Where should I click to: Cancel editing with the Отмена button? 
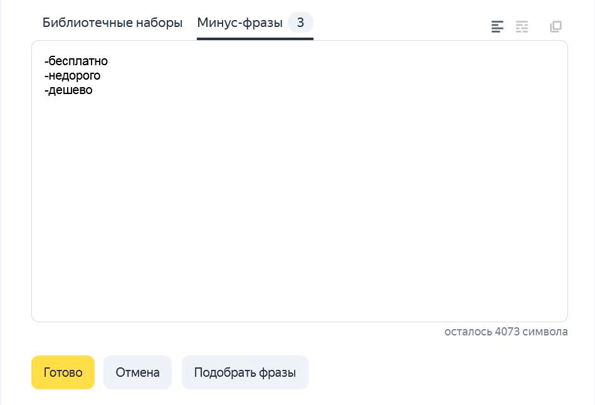pyautogui.click(x=137, y=372)
